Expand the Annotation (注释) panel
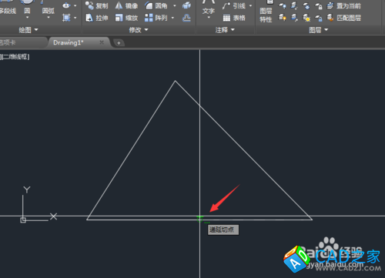 click(225, 30)
